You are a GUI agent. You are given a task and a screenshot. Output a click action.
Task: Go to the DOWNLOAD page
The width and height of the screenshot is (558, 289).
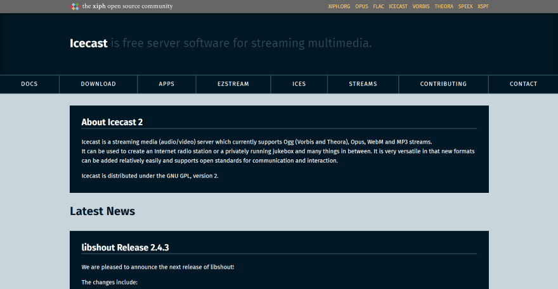pyautogui.click(x=98, y=84)
